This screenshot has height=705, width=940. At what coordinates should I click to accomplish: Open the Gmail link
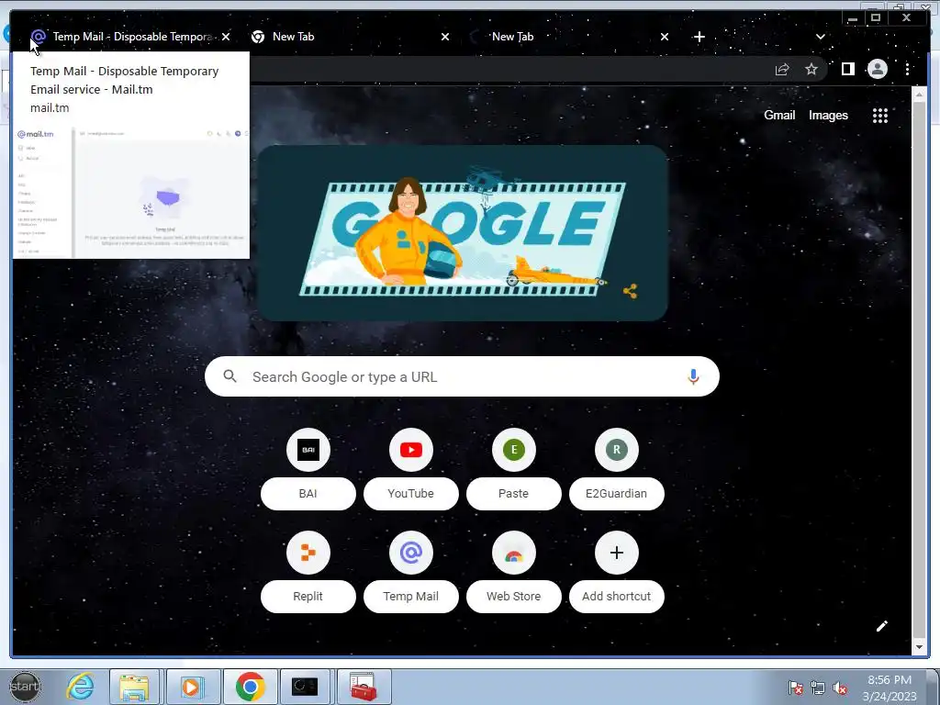779,115
